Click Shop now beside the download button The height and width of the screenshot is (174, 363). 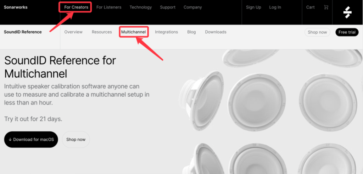pyautogui.click(x=76, y=140)
